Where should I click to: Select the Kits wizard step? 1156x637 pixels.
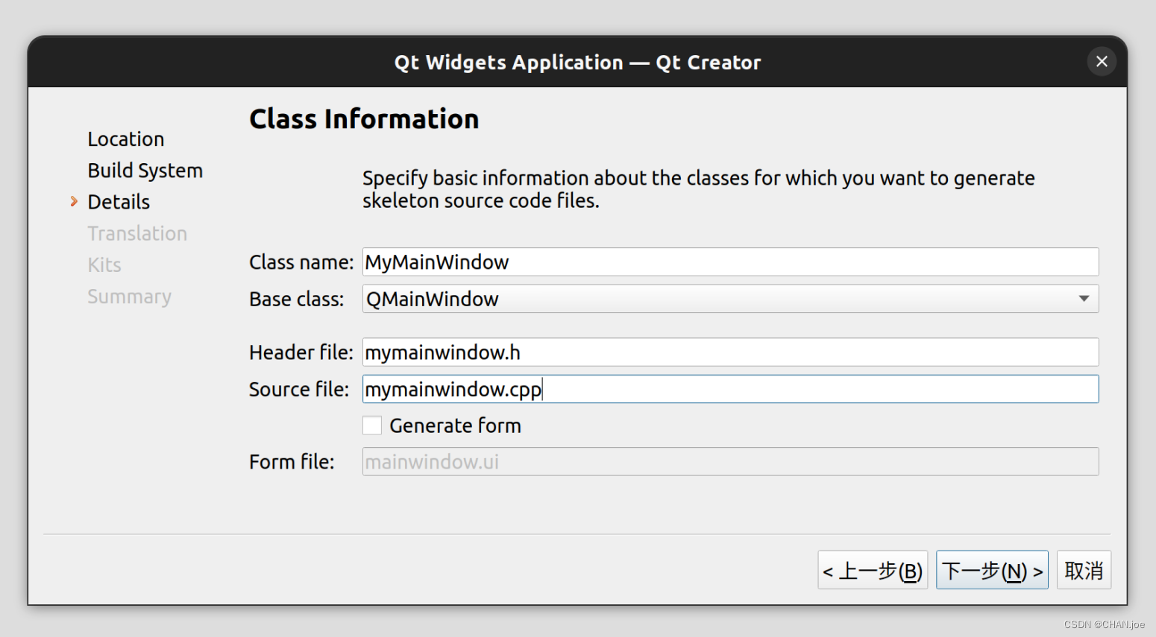pos(104,265)
